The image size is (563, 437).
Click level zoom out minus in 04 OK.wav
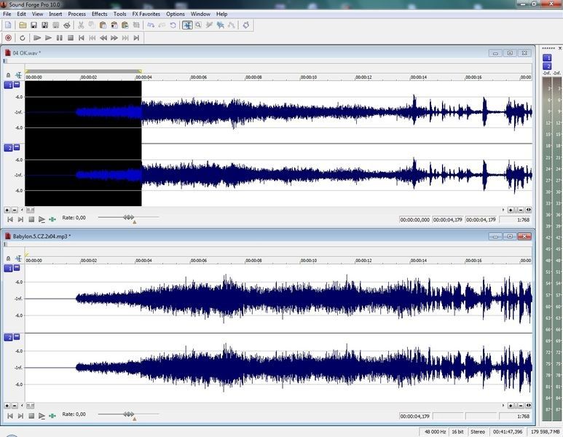click(x=15, y=210)
